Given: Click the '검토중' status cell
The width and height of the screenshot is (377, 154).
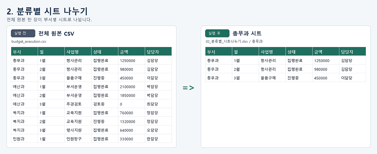Looking at the screenshot, I should 105,104.
